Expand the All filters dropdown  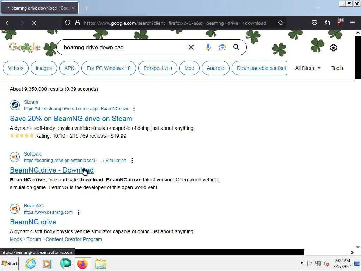click(308, 68)
